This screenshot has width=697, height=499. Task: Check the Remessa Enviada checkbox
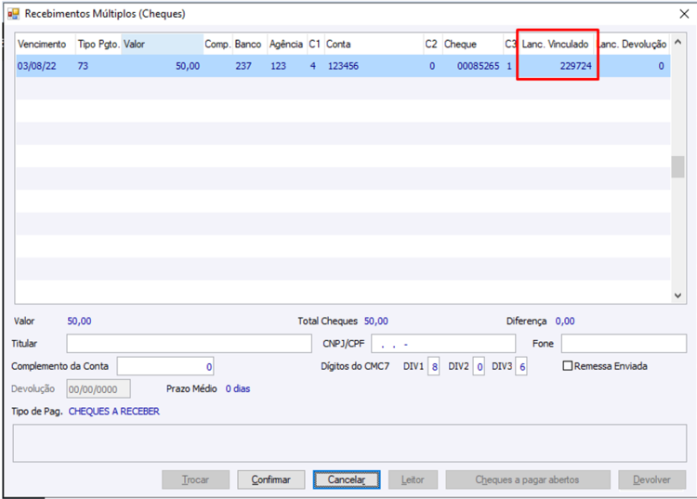tap(567, 366)
